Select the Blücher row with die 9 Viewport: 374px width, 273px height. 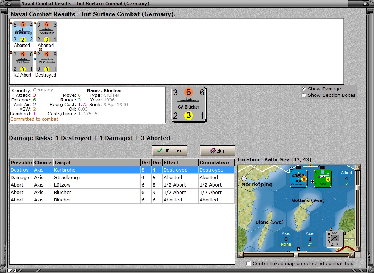pos(122,192)
